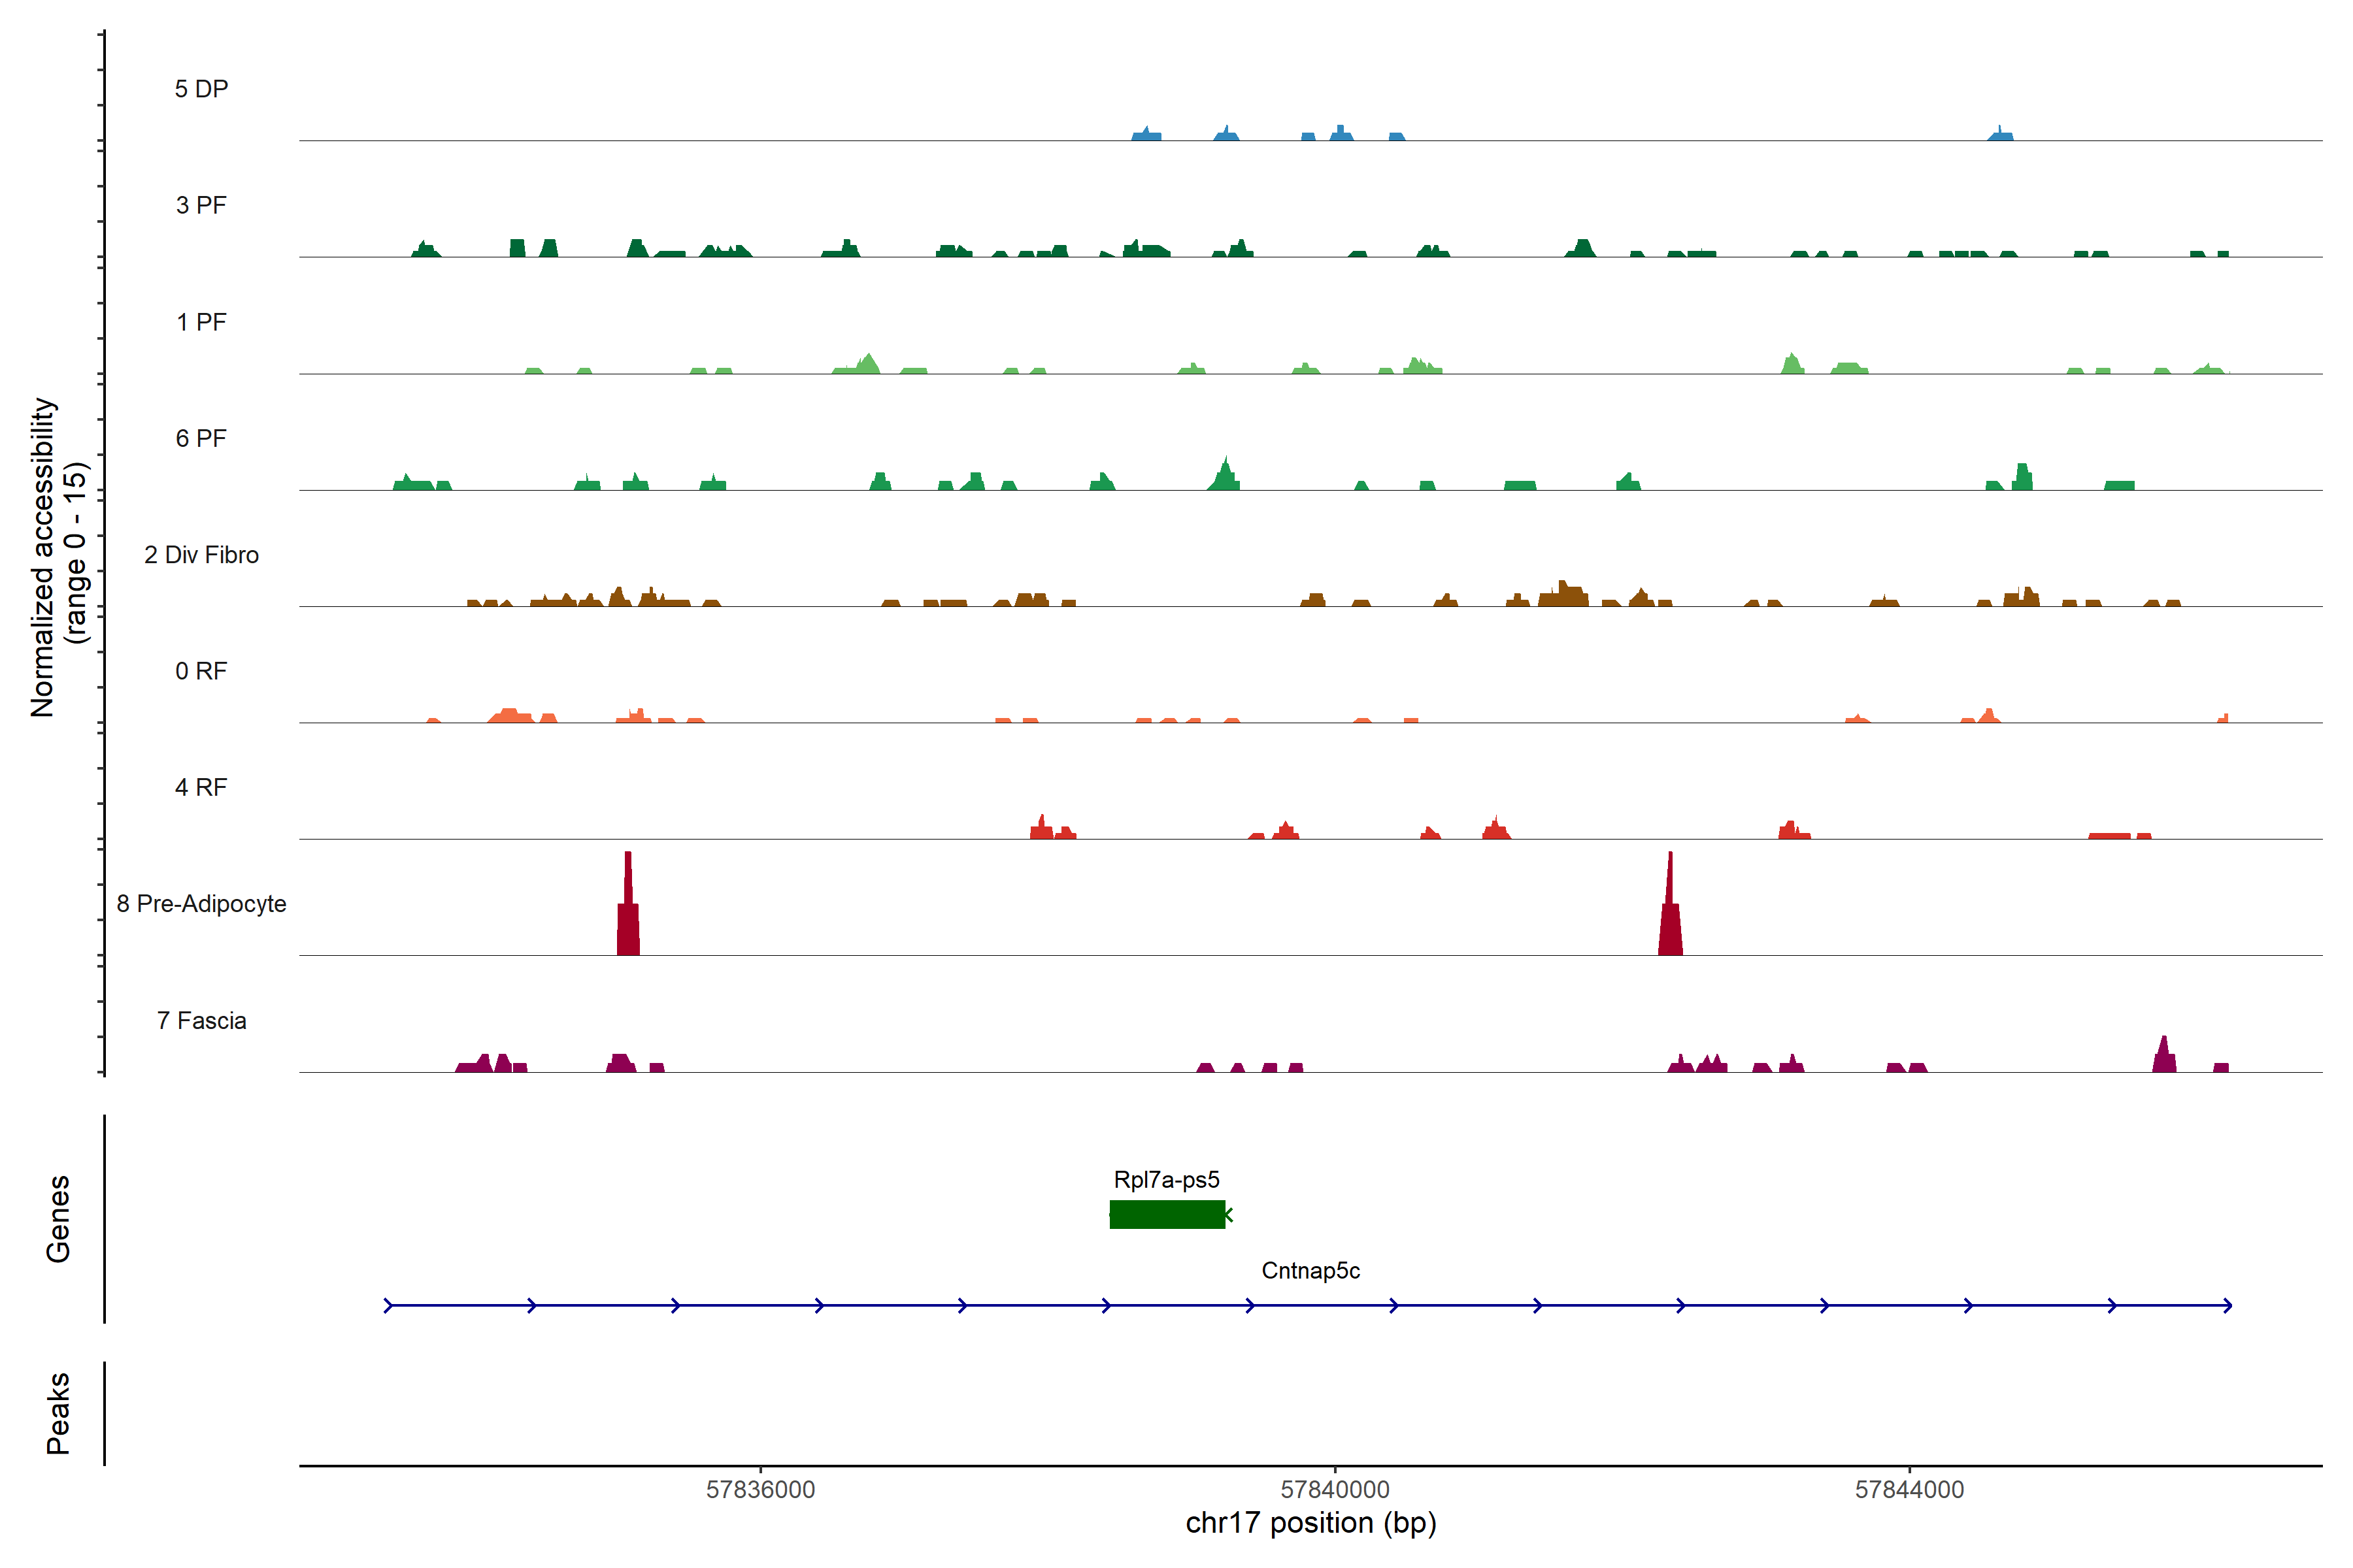This screenshot has width=2353, height=1568.
Task: Click the green Rpl7a-ps5 gene block
Action: (1167, 1214)
